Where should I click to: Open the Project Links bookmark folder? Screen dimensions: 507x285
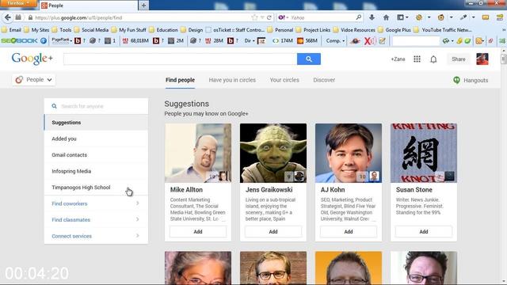(x=313, y=30)
